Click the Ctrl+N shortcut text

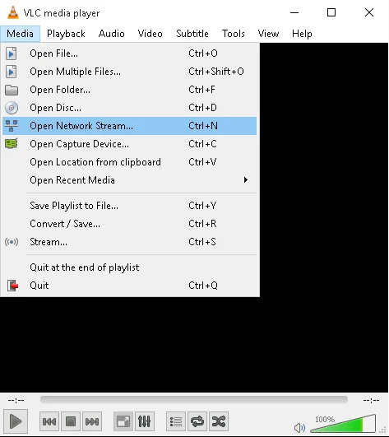click(x=203, y=126)
